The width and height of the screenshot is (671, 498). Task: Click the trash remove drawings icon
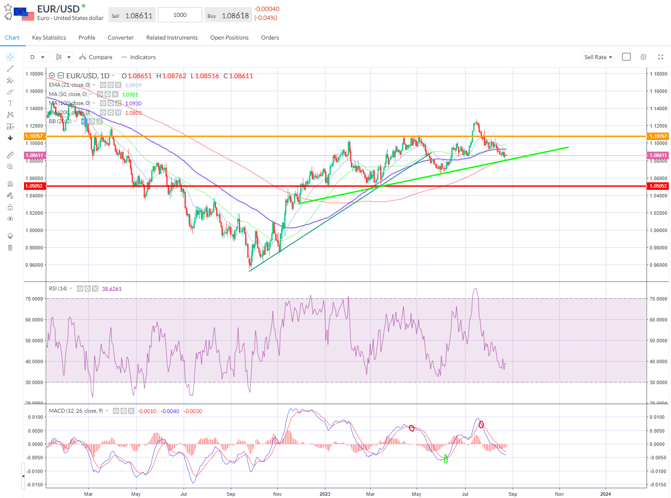(10, 248)
